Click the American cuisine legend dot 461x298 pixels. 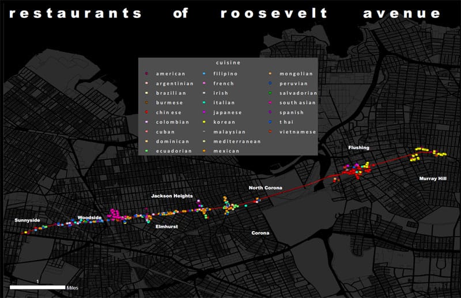pos(146,74)
